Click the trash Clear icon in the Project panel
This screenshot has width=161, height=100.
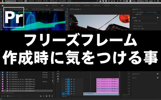pyautogui.click(x=52, y=96)
